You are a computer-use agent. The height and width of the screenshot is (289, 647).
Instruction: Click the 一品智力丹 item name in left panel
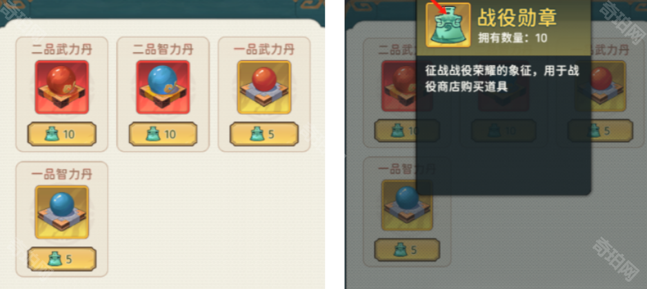point(62,174)
